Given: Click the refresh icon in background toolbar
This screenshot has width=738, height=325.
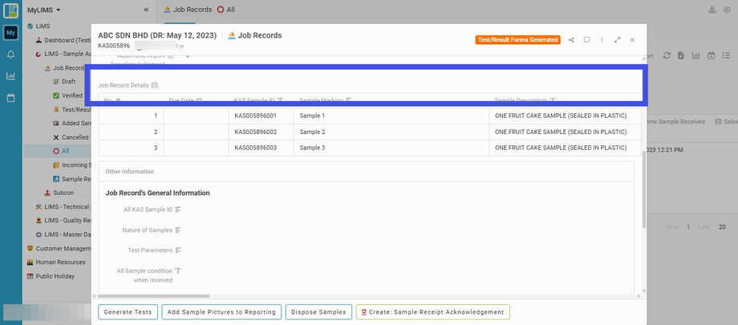Looking at the screenshot, I should (667, 55).
